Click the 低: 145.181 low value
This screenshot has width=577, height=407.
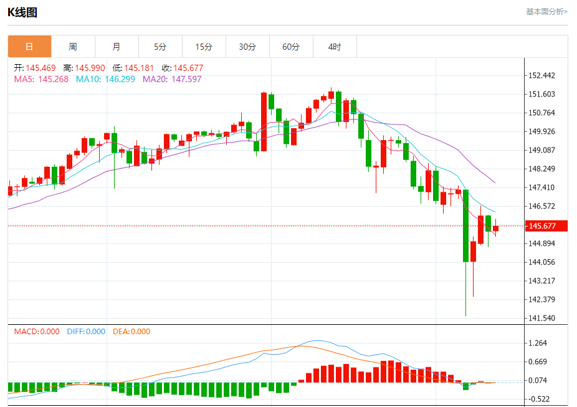coord(133,68)
